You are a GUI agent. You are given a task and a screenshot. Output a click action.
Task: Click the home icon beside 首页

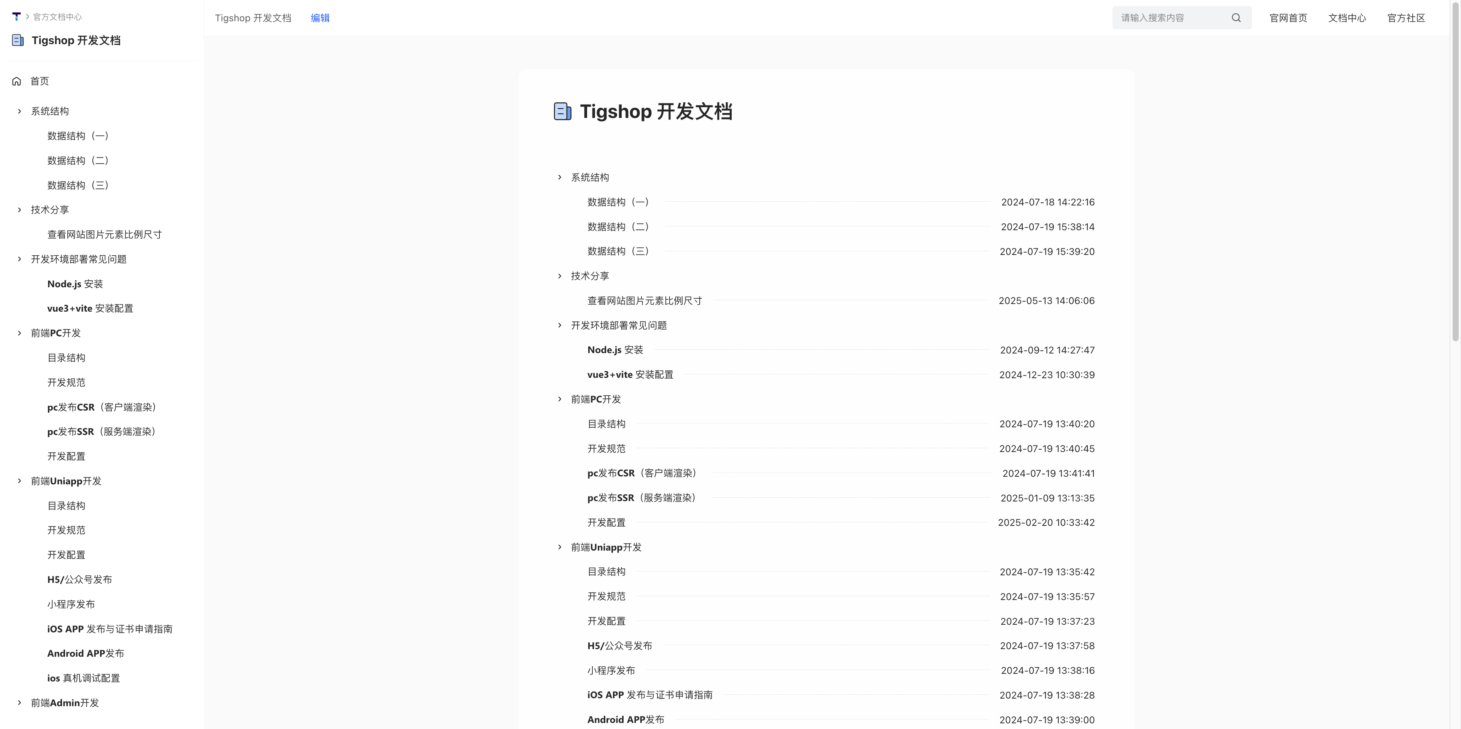pos(16,81)
